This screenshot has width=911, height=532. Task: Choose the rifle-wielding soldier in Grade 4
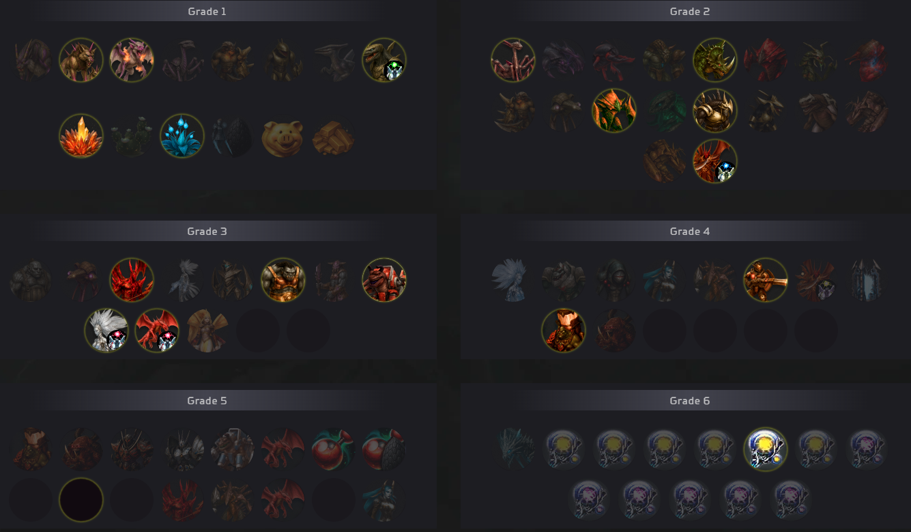point(766,280)
